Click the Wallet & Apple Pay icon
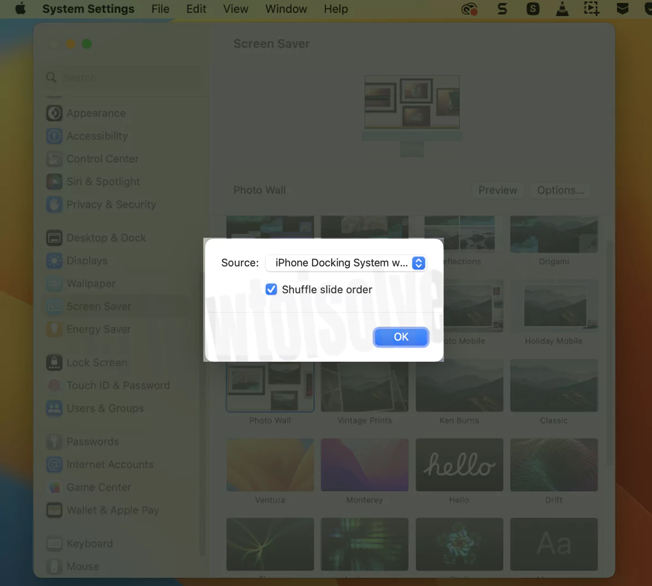The image size is (652, 586). coord(54,511)
